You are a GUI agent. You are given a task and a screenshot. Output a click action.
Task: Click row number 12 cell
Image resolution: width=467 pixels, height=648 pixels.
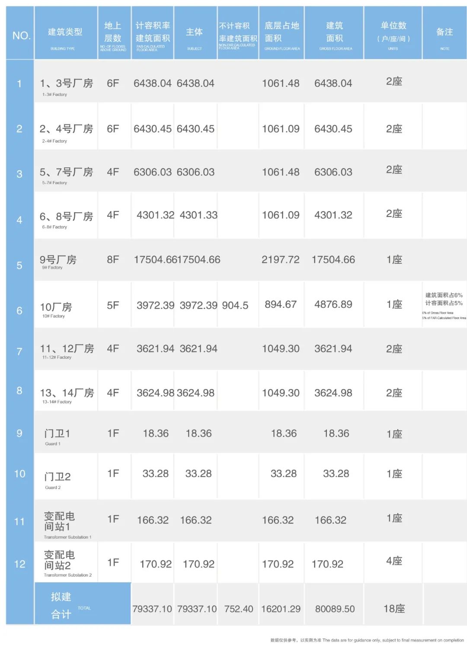point(20,564)
